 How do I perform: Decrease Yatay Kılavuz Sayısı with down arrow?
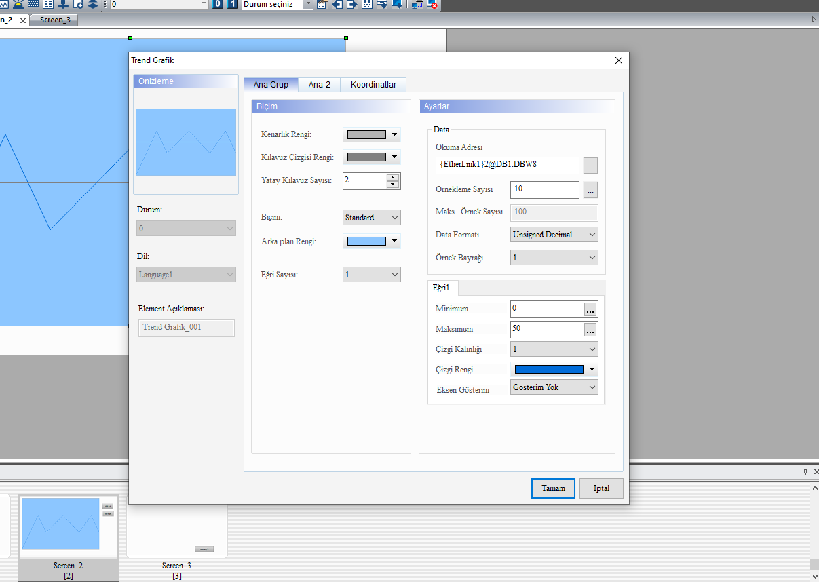392,185
